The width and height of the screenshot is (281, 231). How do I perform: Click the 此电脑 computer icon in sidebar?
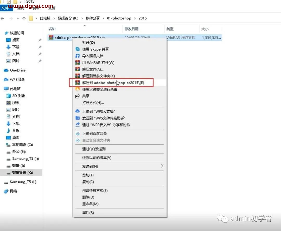tap(6, 89)
